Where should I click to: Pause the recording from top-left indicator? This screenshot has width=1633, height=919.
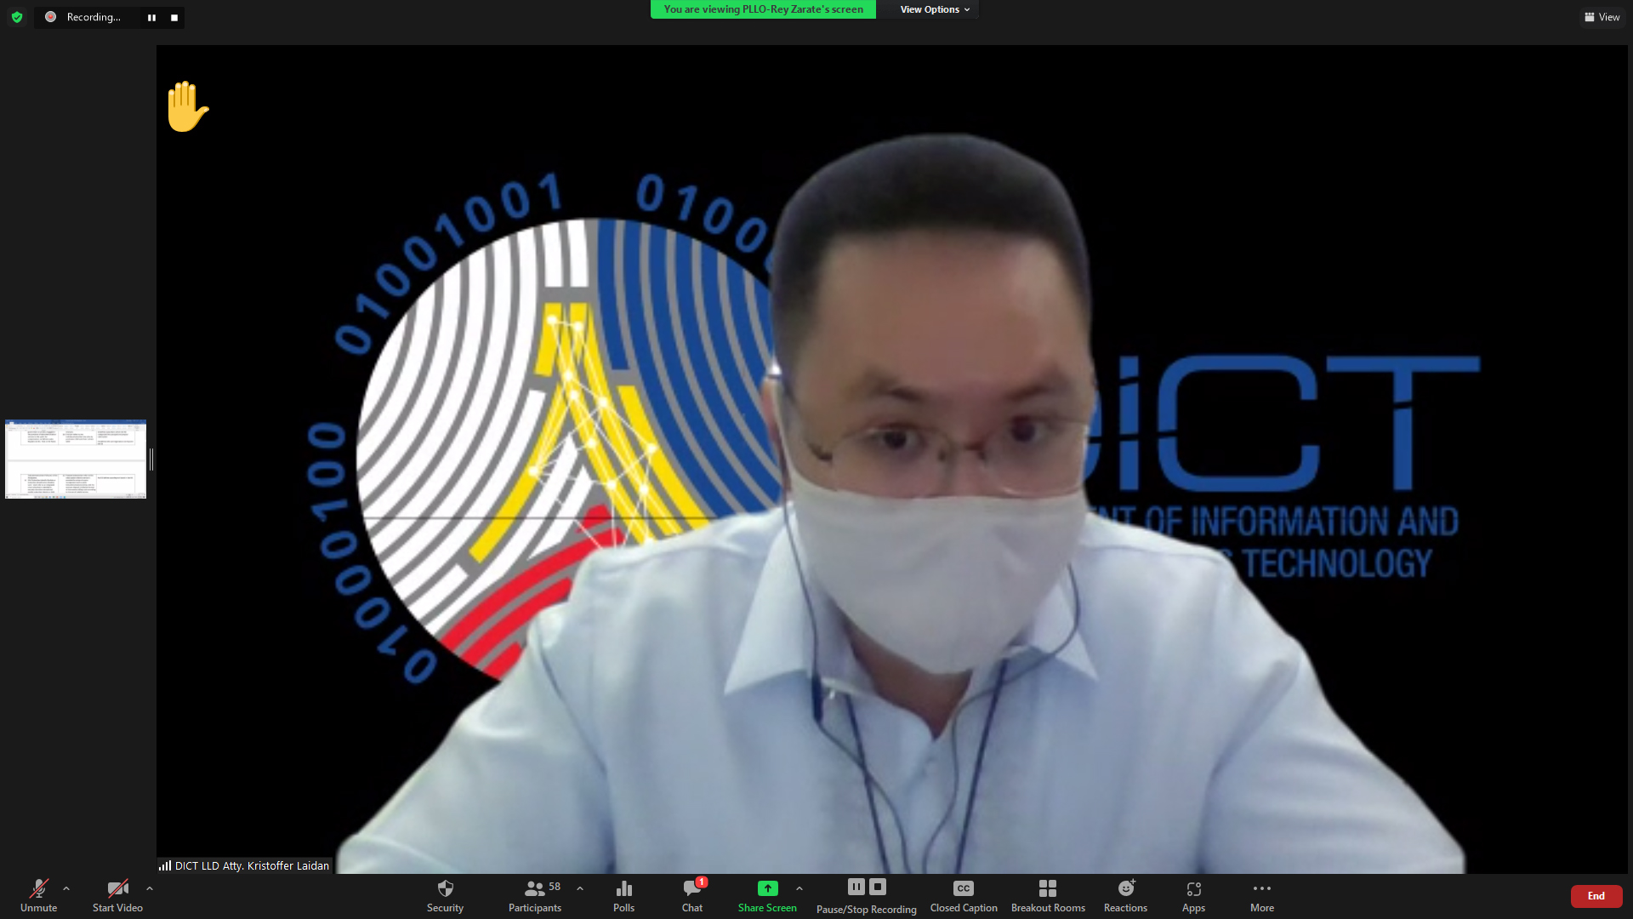click(151, 17)
